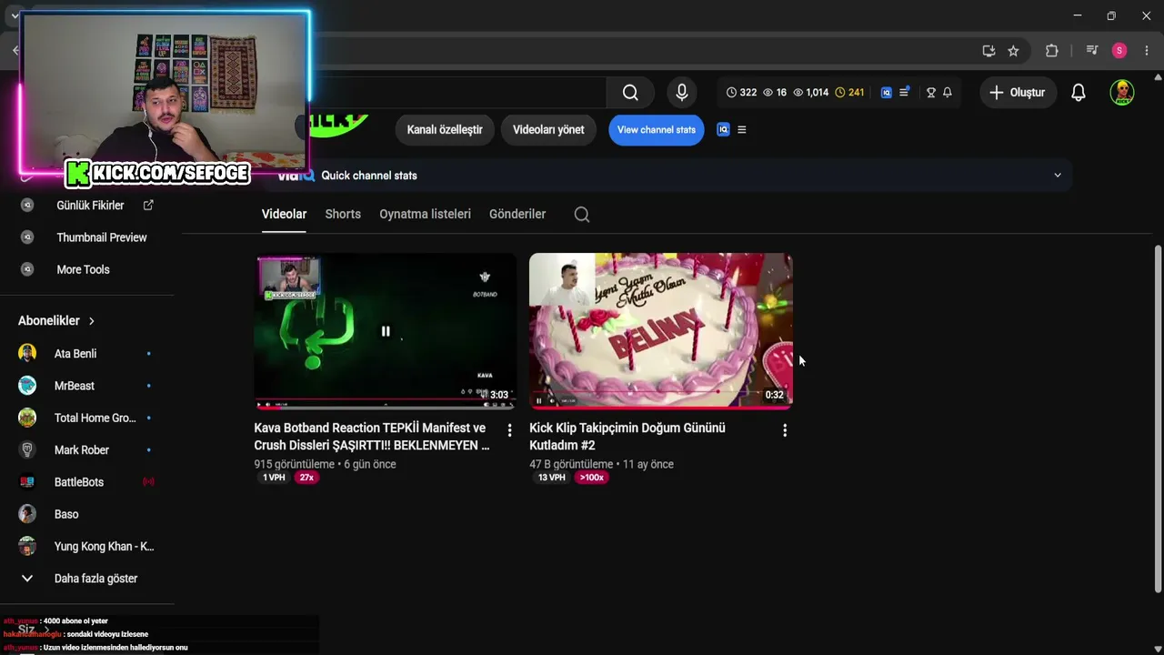Click the 1 VPH badge under Kava video
The width and height of the screenshot is (1164, 655).
tap(274, 478)
